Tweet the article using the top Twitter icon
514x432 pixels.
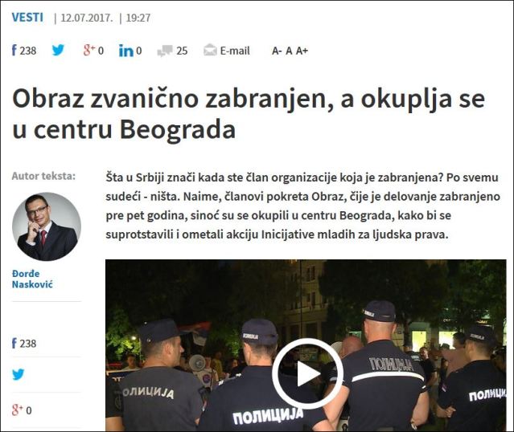pos(59,50)
